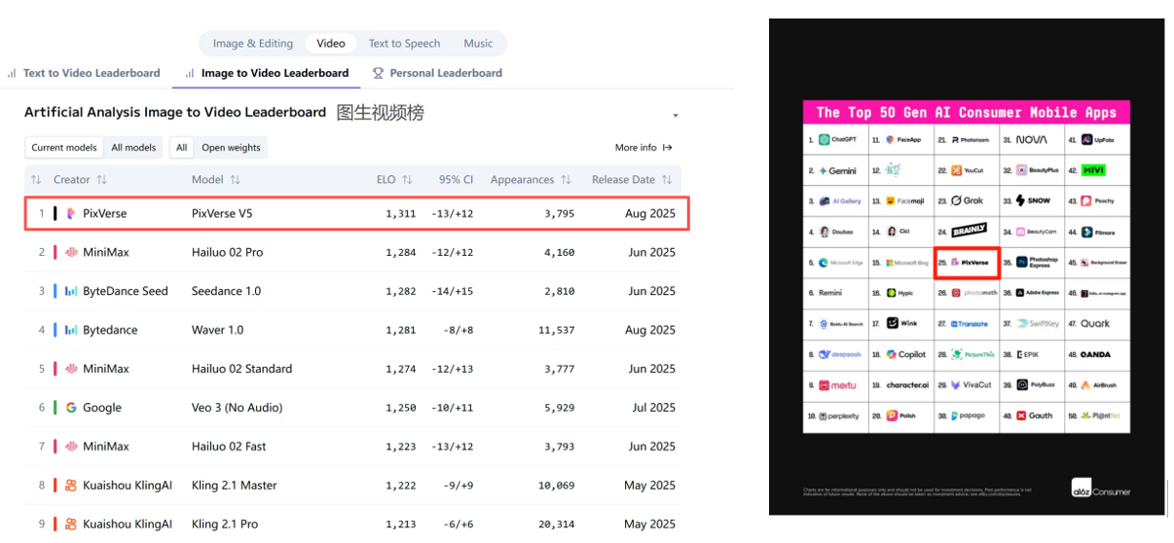This screenshot has width=1174, height=543.
Task: Expand the dropdown caret beside leaderboard title
Action: click(x=676, y=116)
